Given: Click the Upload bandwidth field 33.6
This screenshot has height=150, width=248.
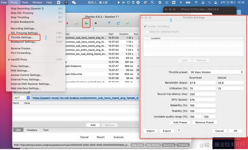Looking at the screenshot, I should point(230,83).
